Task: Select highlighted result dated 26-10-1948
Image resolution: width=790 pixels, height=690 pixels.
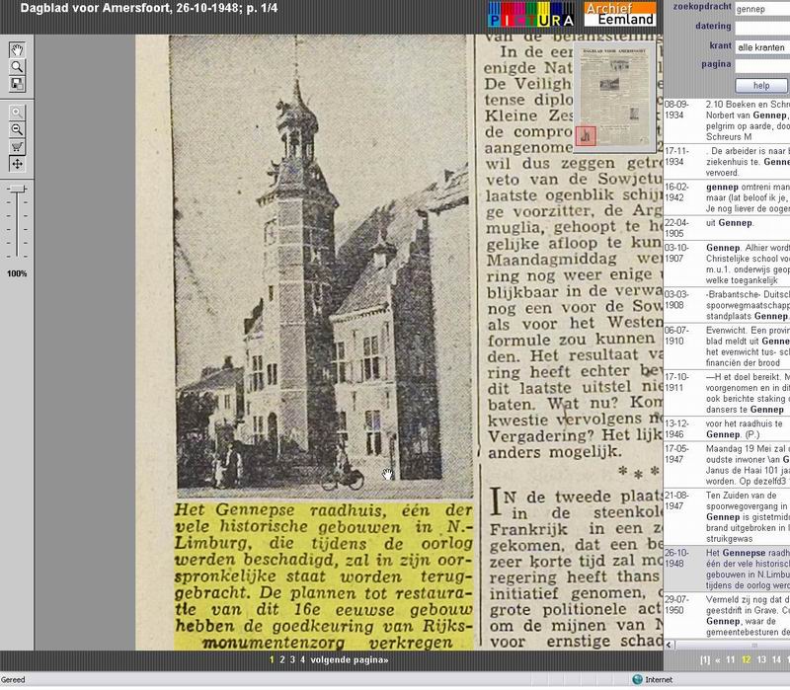Action: [727, 570]
